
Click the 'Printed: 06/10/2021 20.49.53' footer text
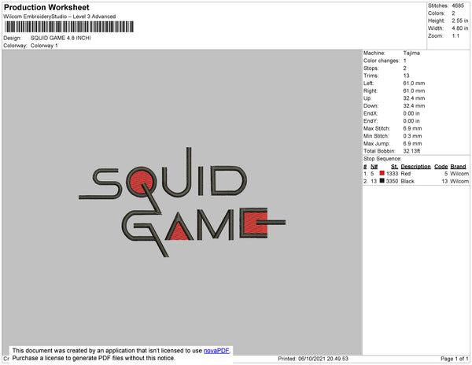(313, 359)
